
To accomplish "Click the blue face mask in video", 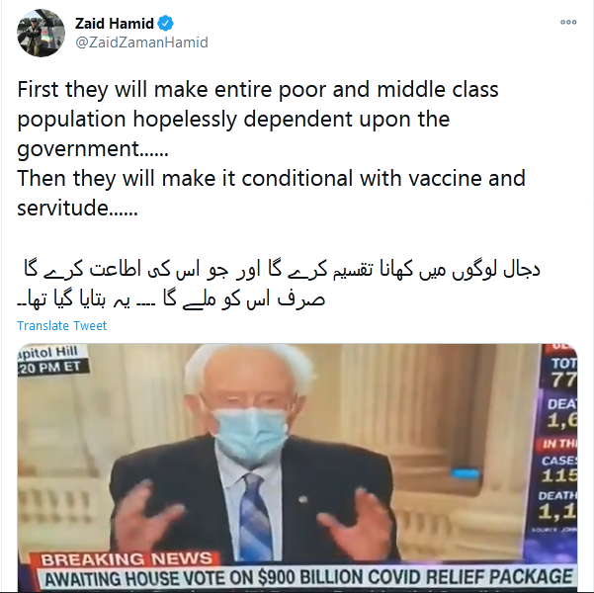I will pyautogui.click(x=249, y=432).
